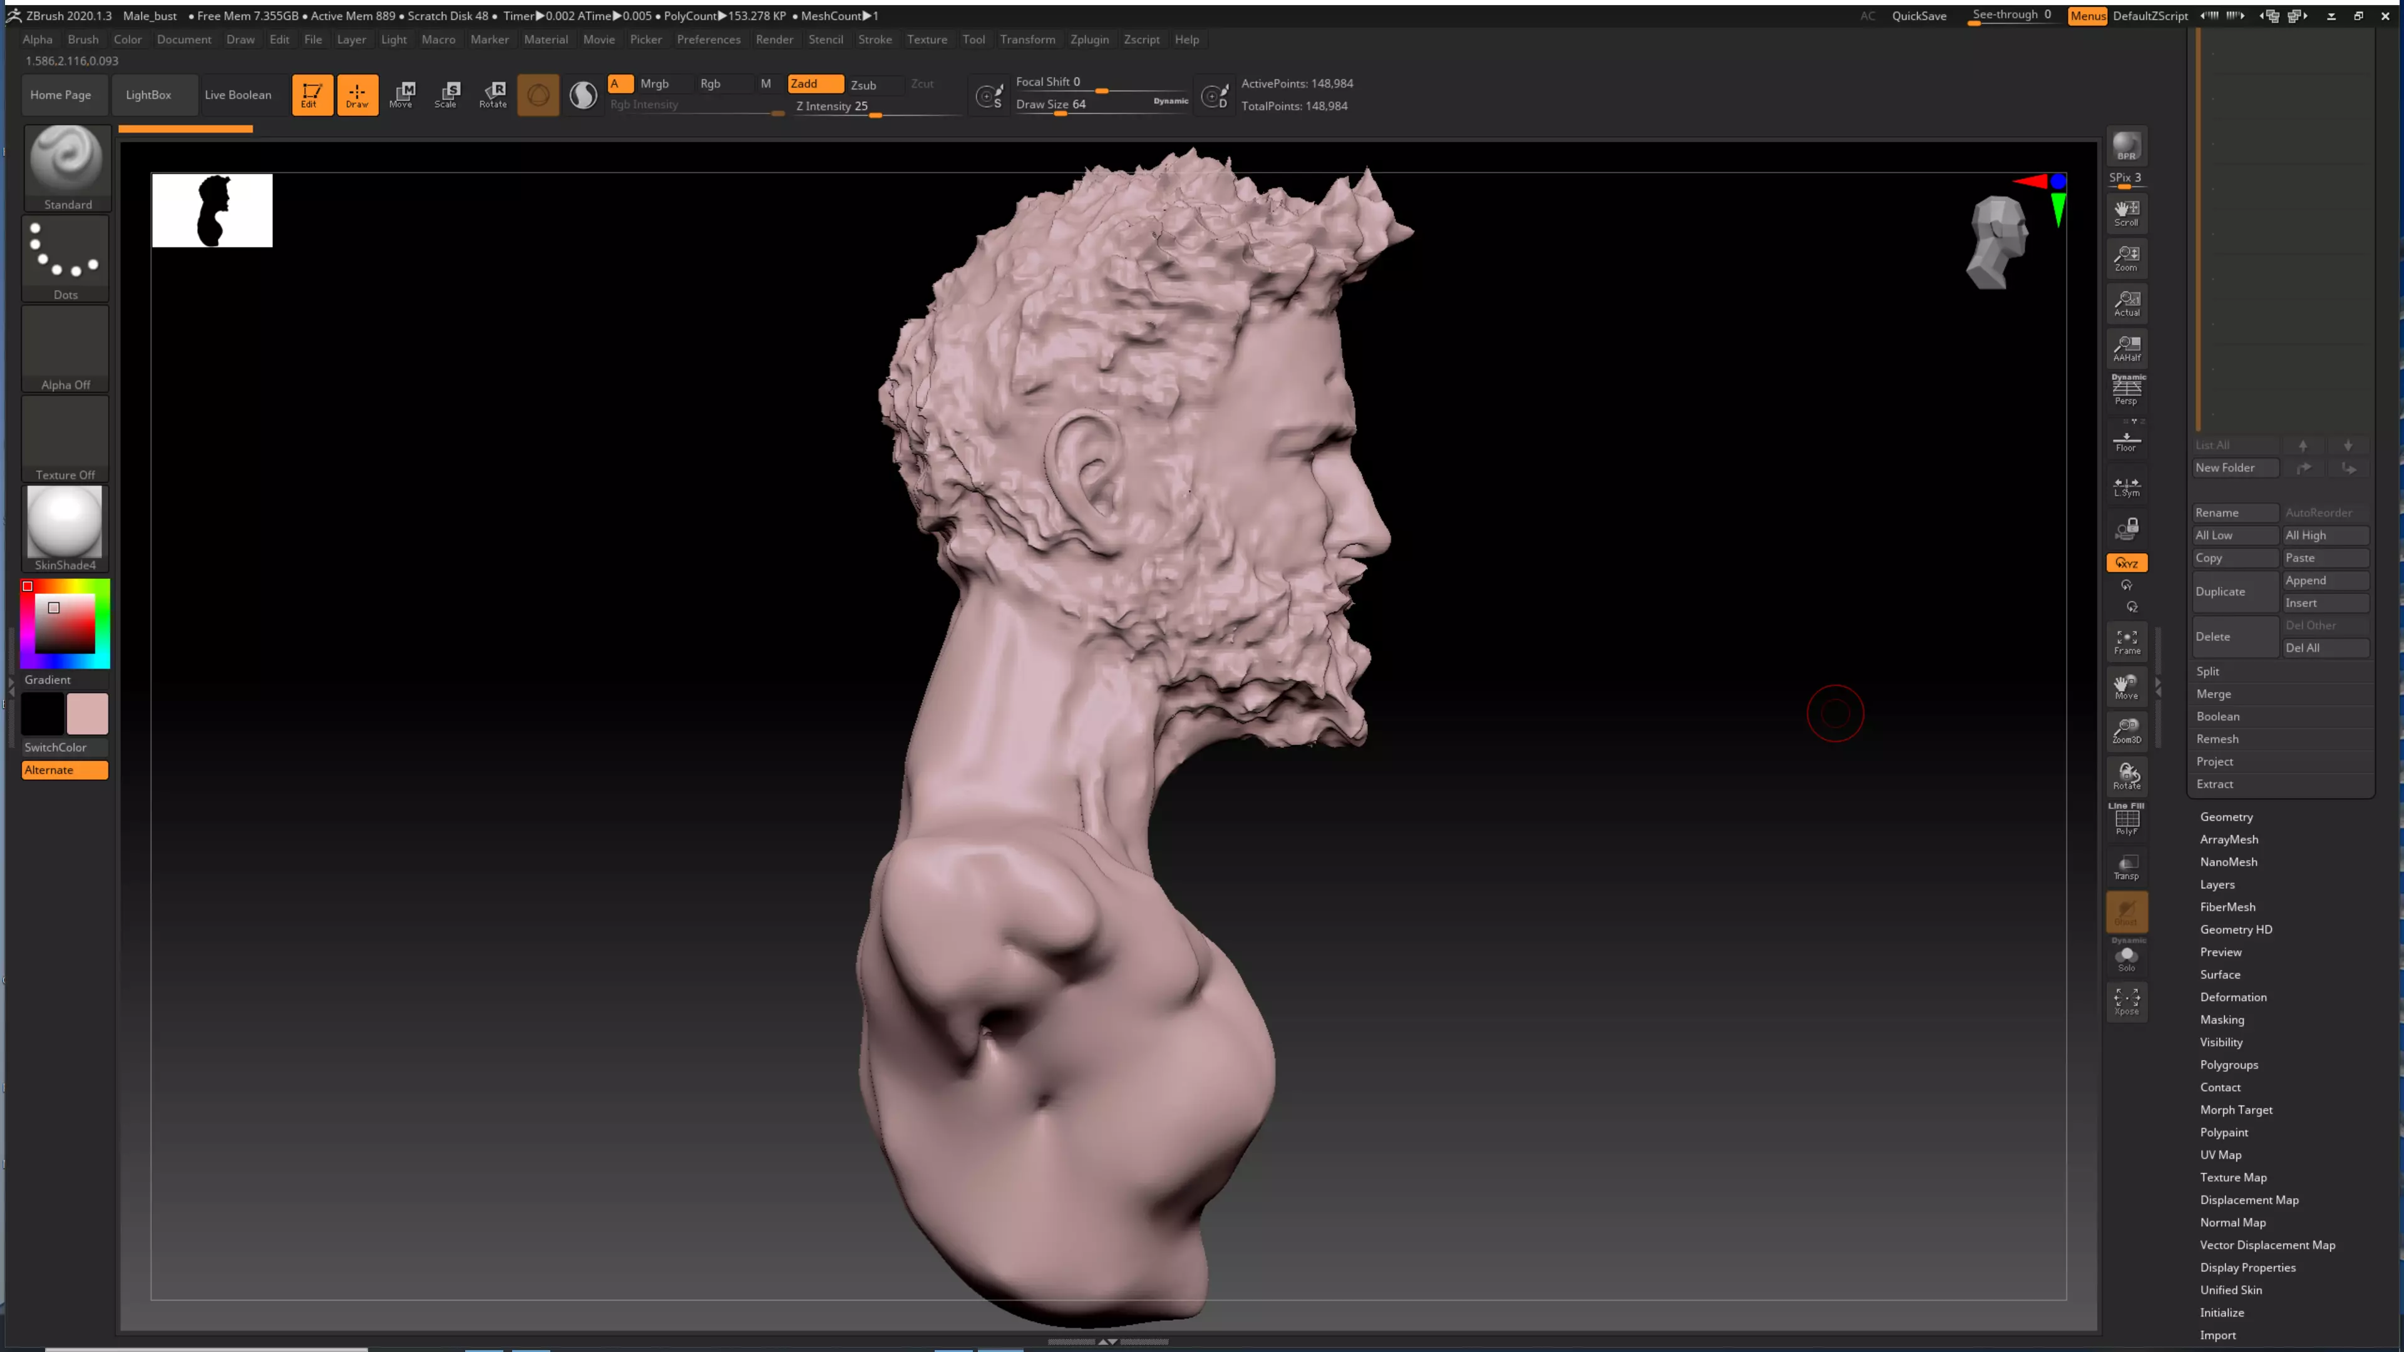Click the Zoom document icon

coord(2126,257)
